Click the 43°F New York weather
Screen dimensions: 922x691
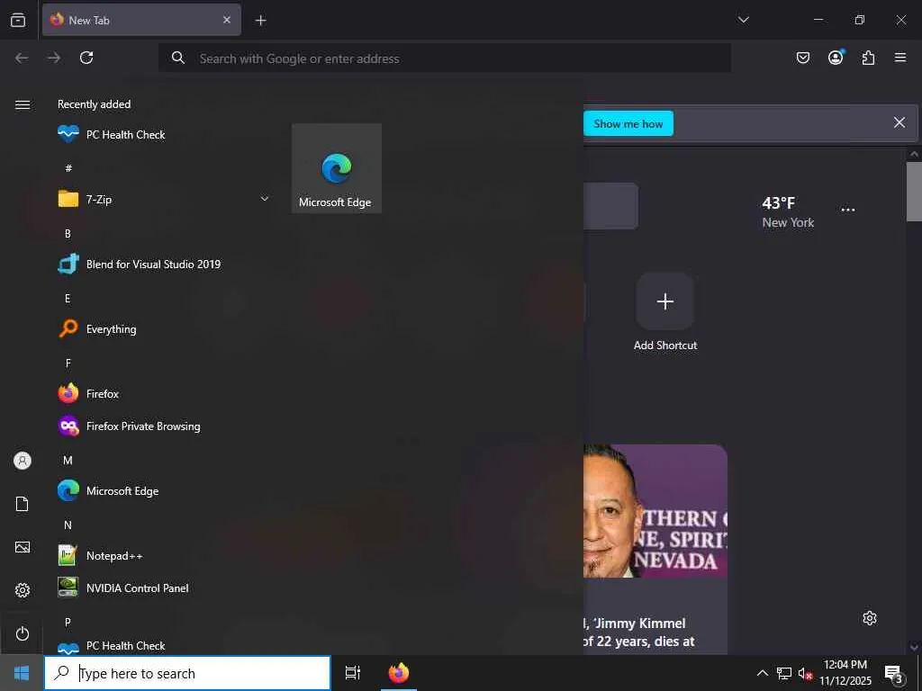[788, 212]
